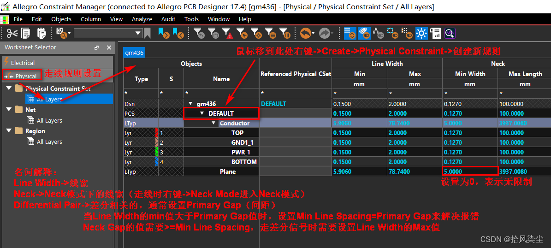Select All Layers under Physical Constraint Set
Image resolution: width=551 pixels, height=248 pixels.
pos(49,100)
